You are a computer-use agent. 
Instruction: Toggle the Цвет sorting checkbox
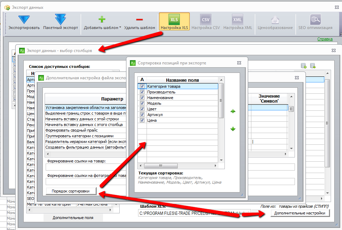tap(142, 109)
